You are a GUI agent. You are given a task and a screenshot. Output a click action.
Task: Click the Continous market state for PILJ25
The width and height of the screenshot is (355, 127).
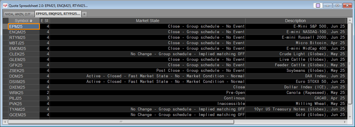234,98
